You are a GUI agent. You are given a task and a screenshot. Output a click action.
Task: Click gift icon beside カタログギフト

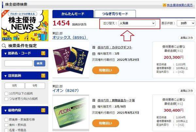point(94,47)
